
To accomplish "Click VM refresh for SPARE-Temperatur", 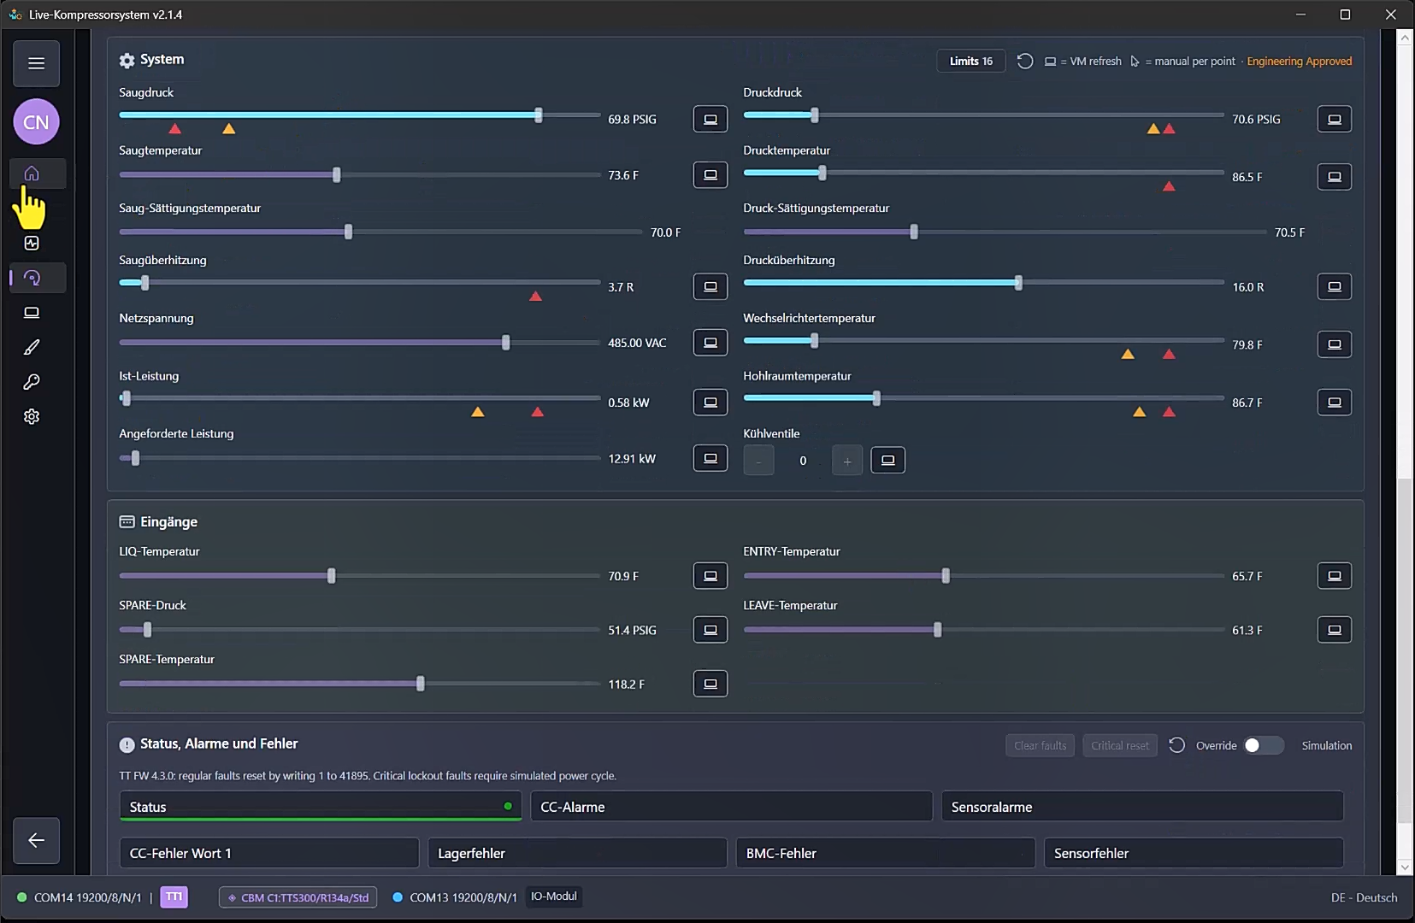I will (710, 684).
